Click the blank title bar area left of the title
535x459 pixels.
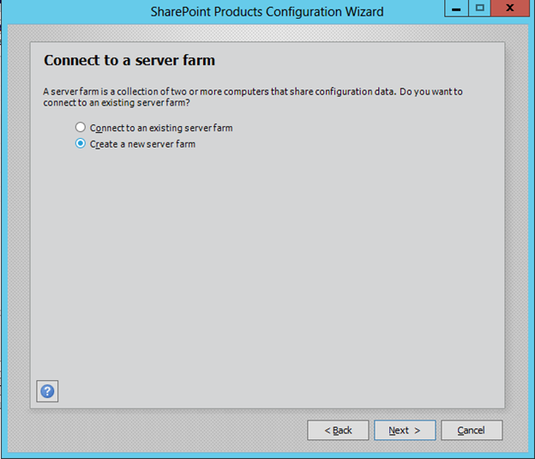[77, 11]
